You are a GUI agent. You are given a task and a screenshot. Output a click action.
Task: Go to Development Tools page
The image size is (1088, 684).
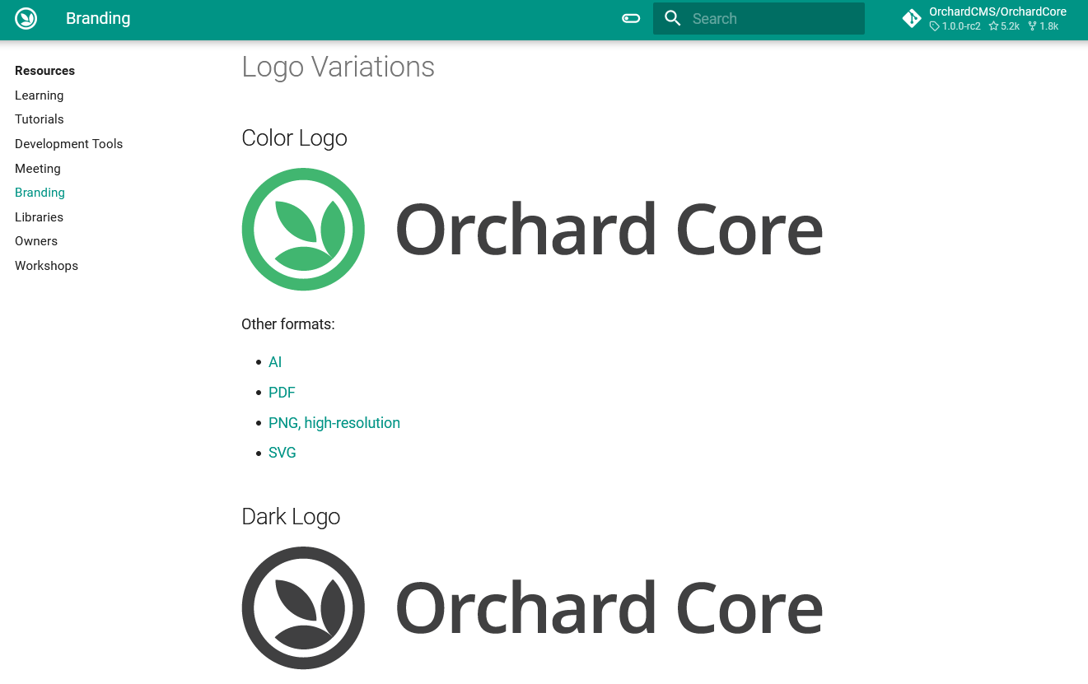68,144
